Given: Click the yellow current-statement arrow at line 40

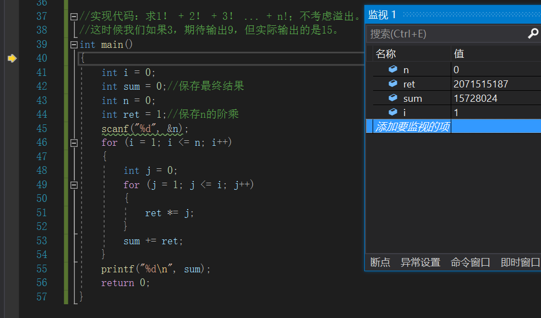Looking at the screenshot, I should click(x=12, y=58).
